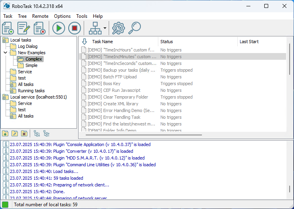The height and width of the screenshot is (209, 294).
Task: Click info icon beside the Load tasks... entry
Action: pos(6,171)
